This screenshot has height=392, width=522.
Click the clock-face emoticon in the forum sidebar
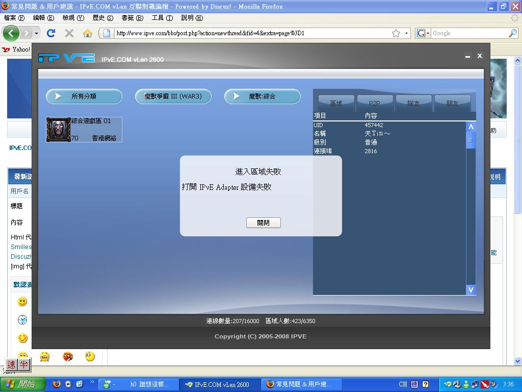(21, 320)
